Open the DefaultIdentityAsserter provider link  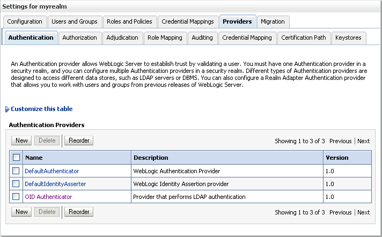coord(55,184)
